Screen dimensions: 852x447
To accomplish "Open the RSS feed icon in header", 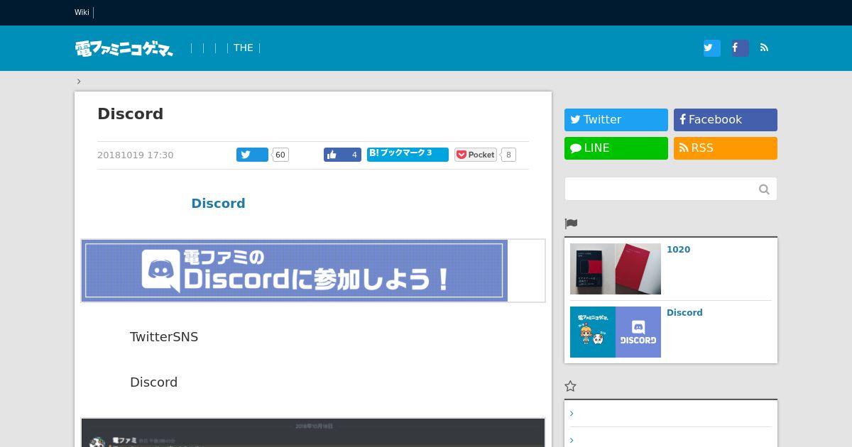I will [x=764, y=48].
